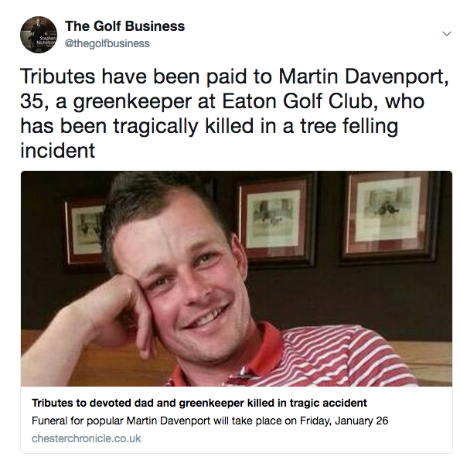Visit the @thegolfbusiness handle
The image size is (460, 460).
107,43
